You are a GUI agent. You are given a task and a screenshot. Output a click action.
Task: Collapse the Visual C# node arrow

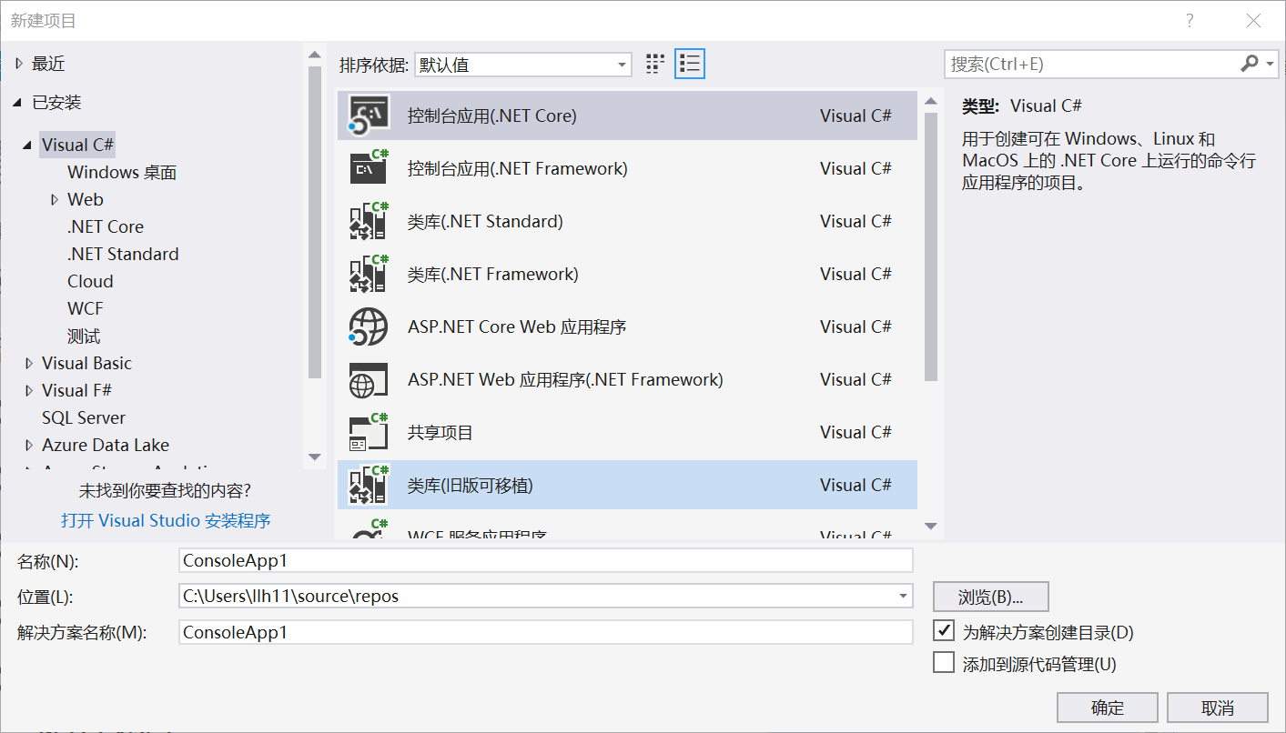29,145
